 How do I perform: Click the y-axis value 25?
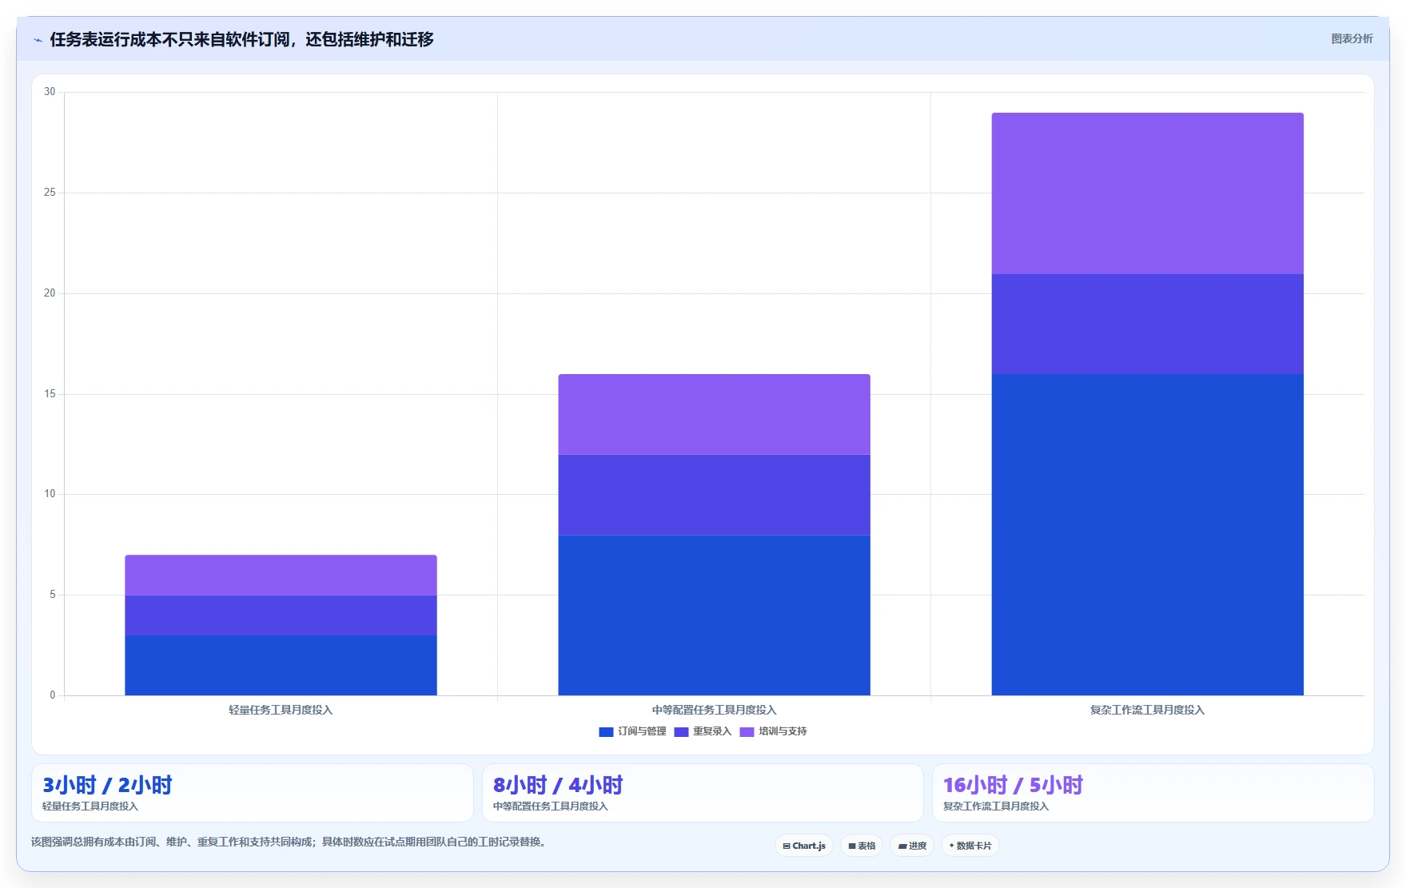click(50, 193)
